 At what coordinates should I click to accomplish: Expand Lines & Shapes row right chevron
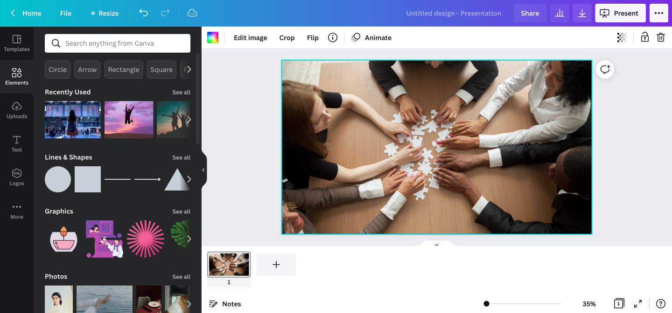click(189, 179)
